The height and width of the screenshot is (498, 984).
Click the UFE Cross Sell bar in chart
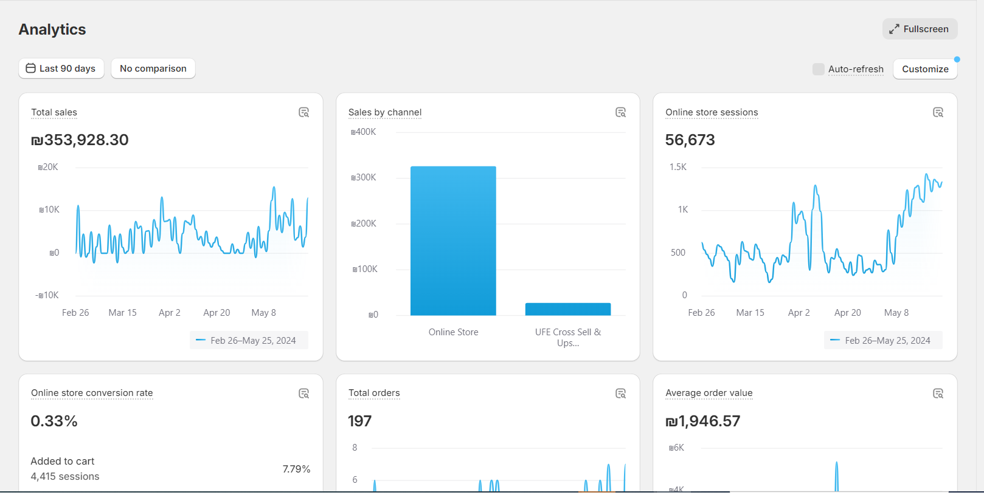(568, 309)
